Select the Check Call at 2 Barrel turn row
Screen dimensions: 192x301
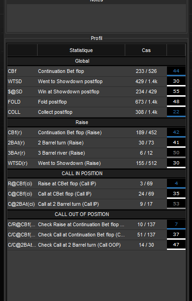96,245
